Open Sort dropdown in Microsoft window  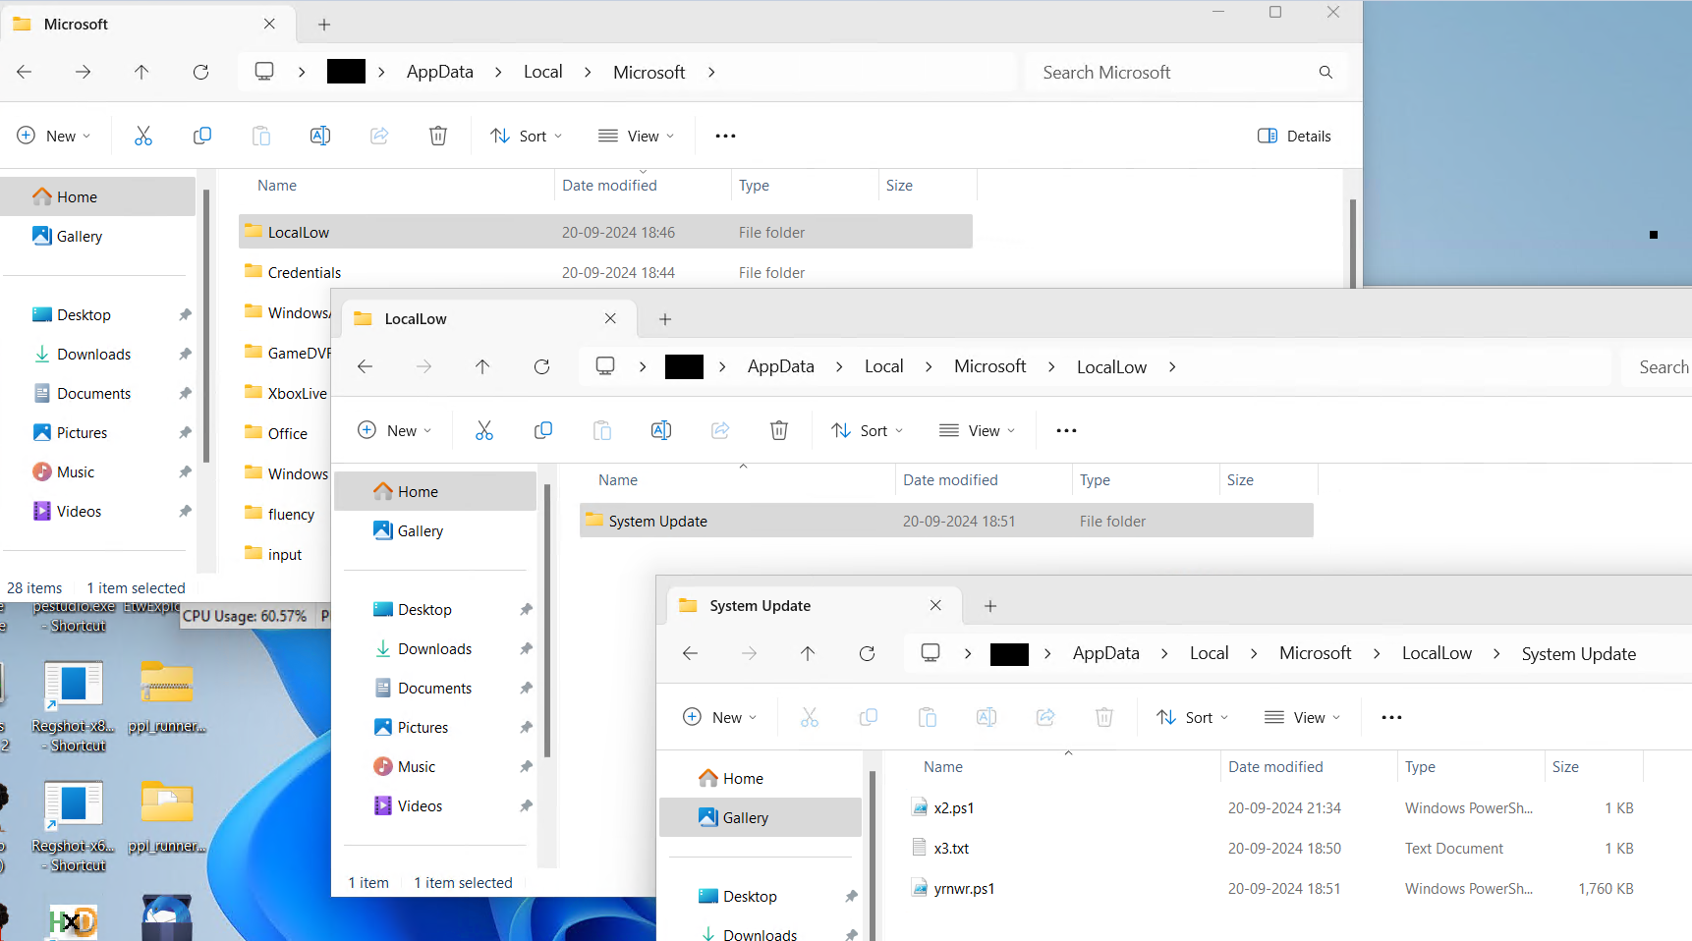pyautogui.click(x=527, y=136)
